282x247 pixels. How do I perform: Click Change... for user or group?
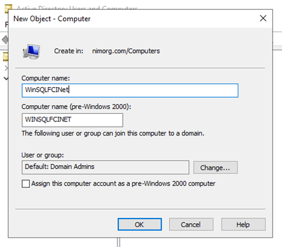coord(216,167)
